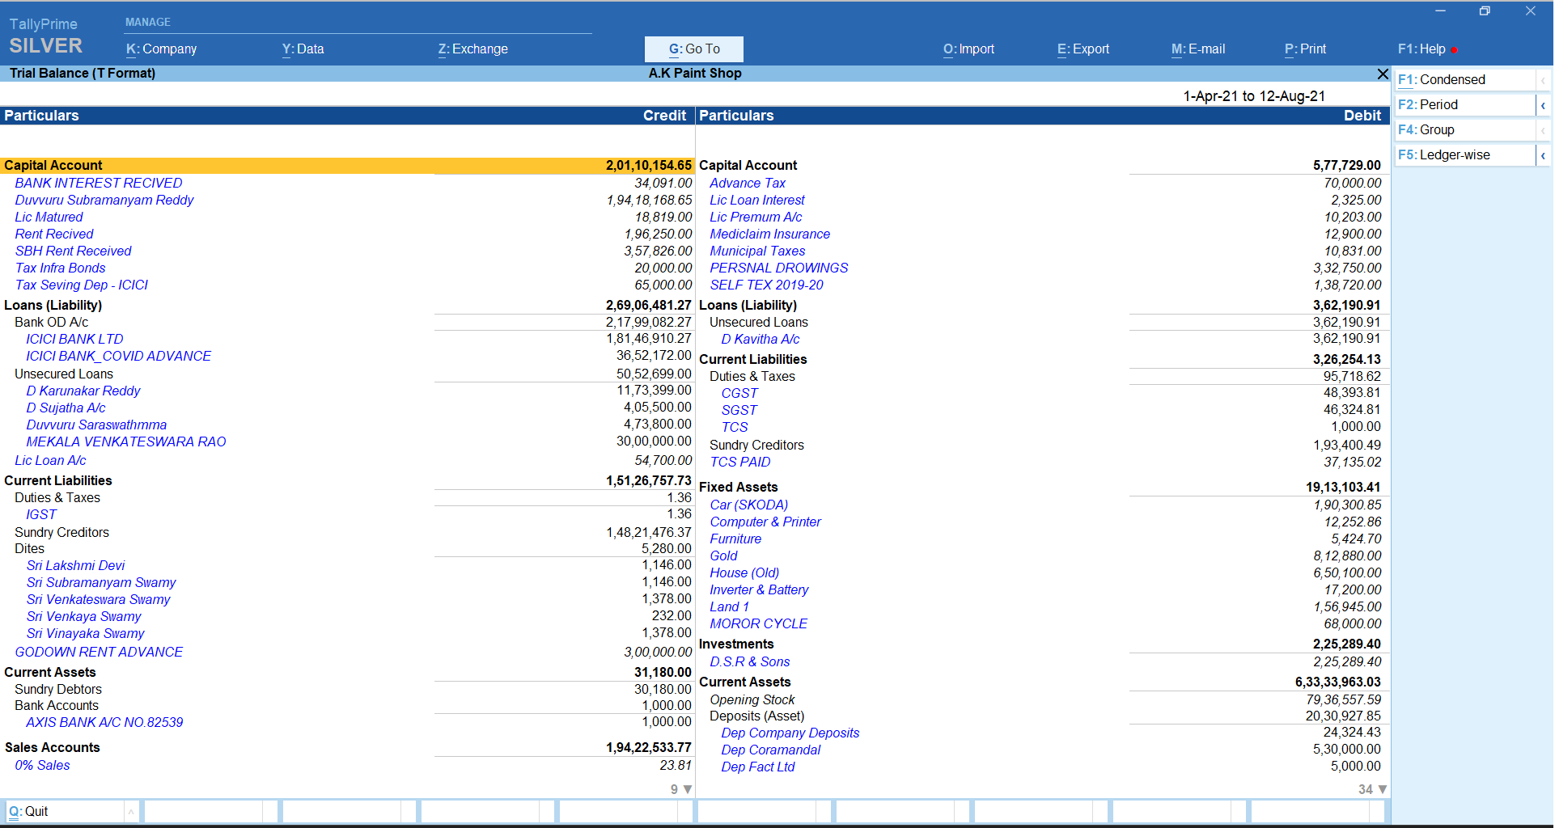1555x828 pixels.
Task: Open the E-mail menu
Action: point(1198,49)
